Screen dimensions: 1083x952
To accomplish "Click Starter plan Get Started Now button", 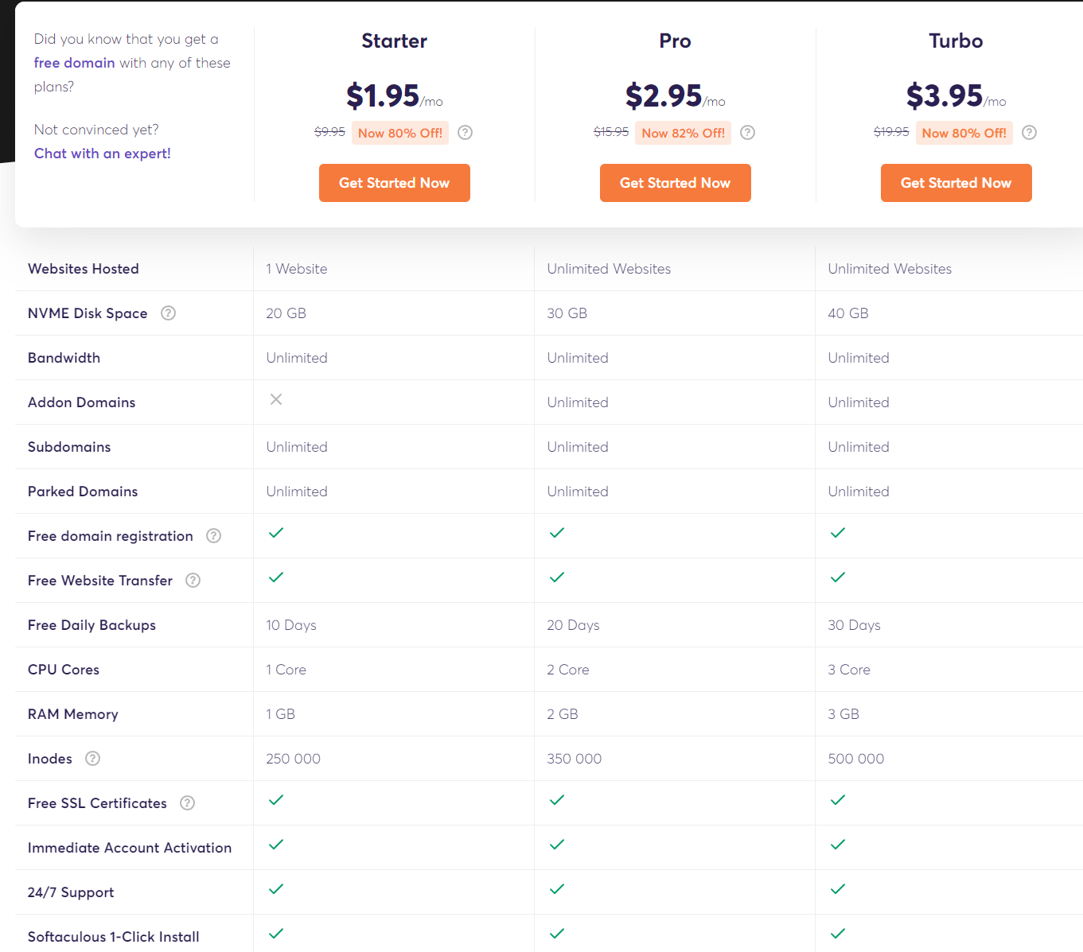I will pos(395,183).
